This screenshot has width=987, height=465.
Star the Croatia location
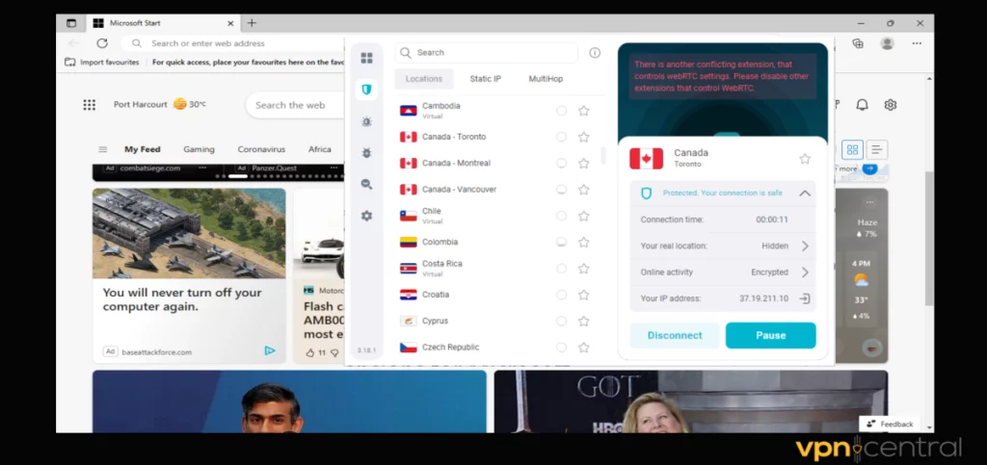tap(583, 295)
